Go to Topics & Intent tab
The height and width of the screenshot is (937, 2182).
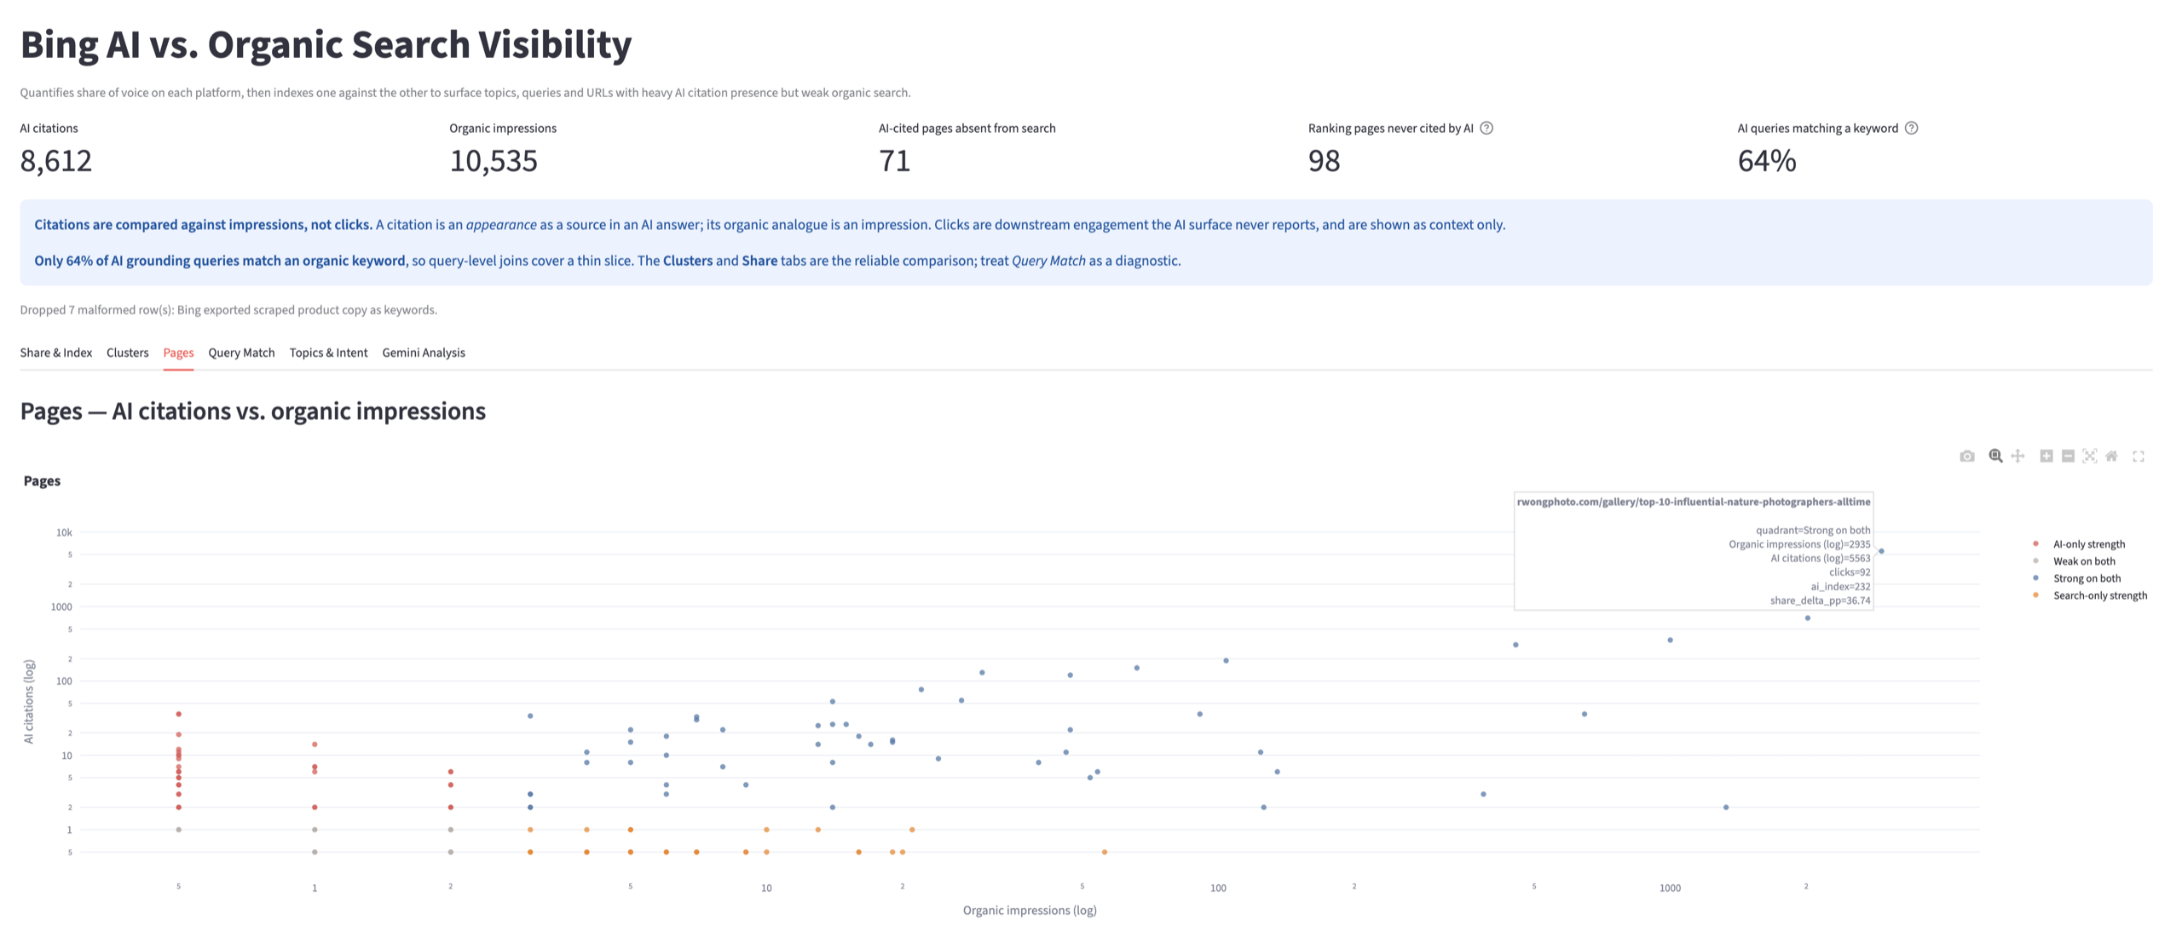point(328,353)
